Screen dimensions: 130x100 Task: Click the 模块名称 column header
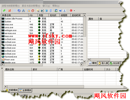click(18, 69)
